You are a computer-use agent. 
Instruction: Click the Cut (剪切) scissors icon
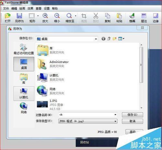pos(96,18)
